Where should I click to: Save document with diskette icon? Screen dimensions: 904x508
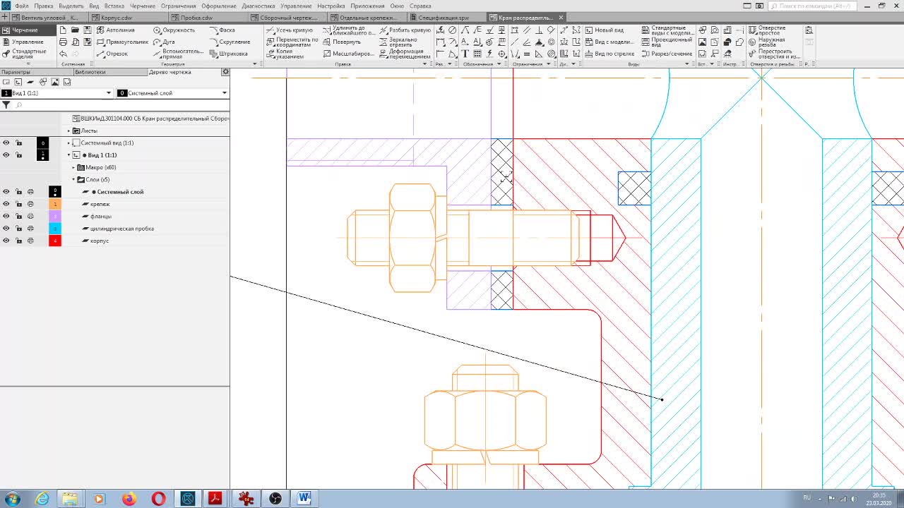click(x=87, y=30)
